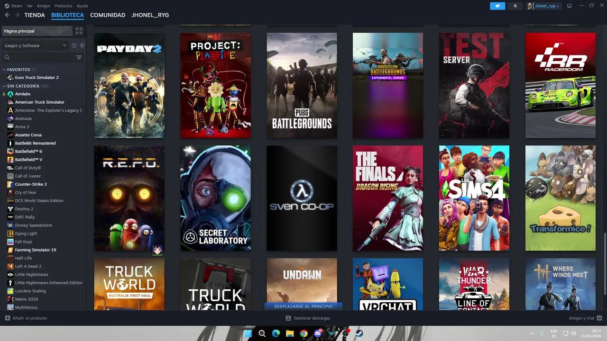Open the JHONEL_RYG profile tab

150,15
